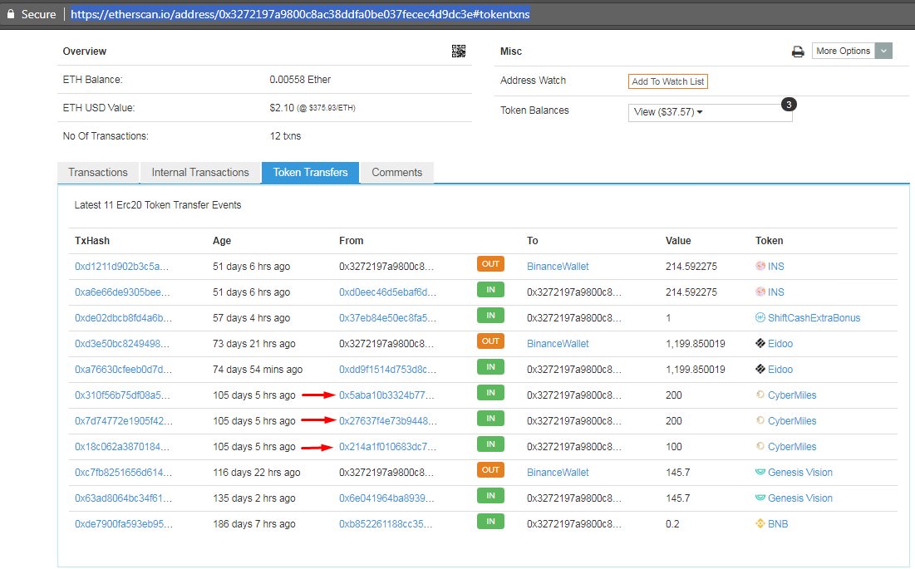Click the More Options button
Screen dimensions: 915x569
click(x=844, y=51)
